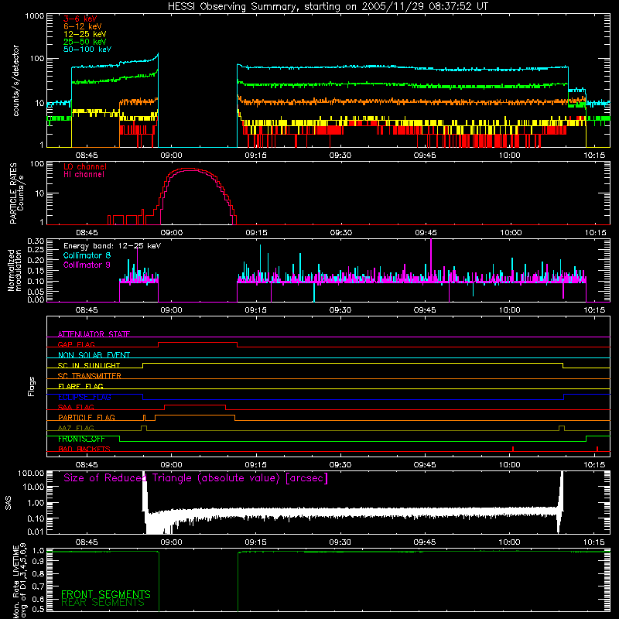Click the vertical 'Flags' axis label
Screen dimensions: 619x619
[x=31, y=386]
